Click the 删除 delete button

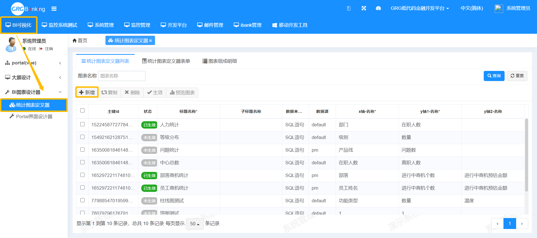click(132, 93)
